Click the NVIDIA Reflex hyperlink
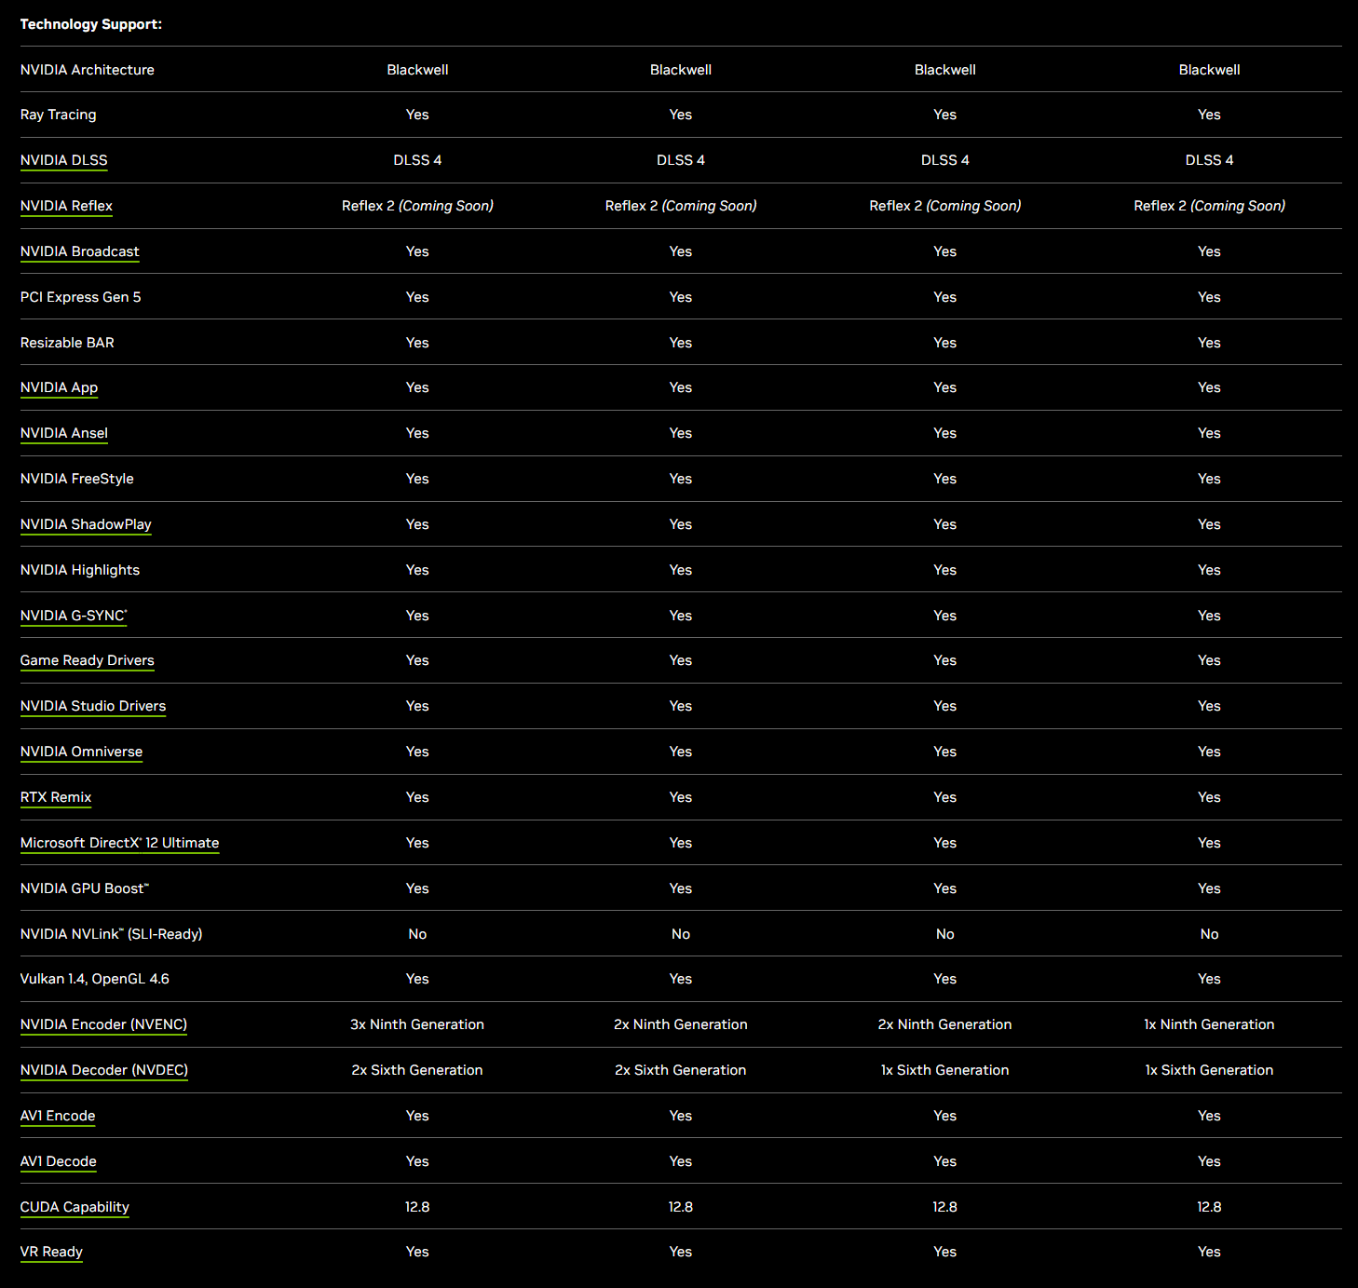 (x=66, y=206)
